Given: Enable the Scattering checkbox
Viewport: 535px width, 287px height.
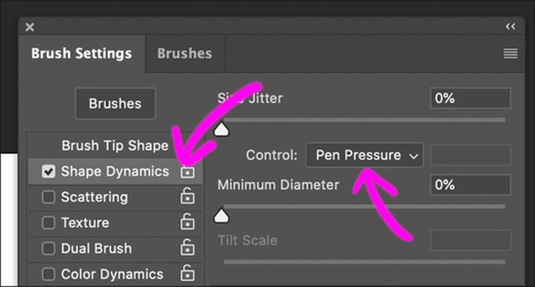Looking at the screenshot, I should [48, 197].
